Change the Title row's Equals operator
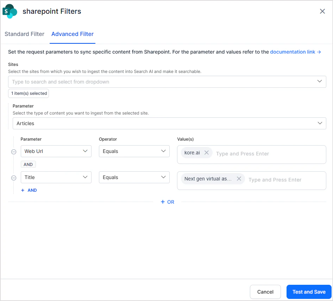This screenshot has width=333, height=301. pos(134,177)
